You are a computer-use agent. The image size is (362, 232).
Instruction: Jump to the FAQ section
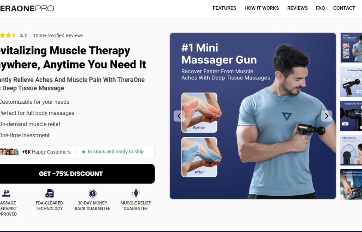(320, 8)
